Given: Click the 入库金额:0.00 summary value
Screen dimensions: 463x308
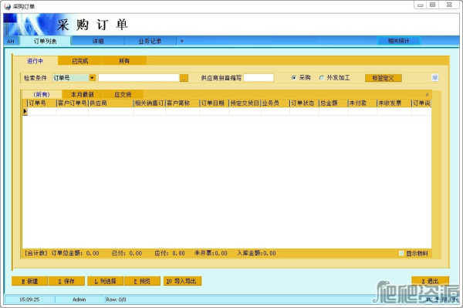Looking at the screenshot, I should (x=256, y=253).
